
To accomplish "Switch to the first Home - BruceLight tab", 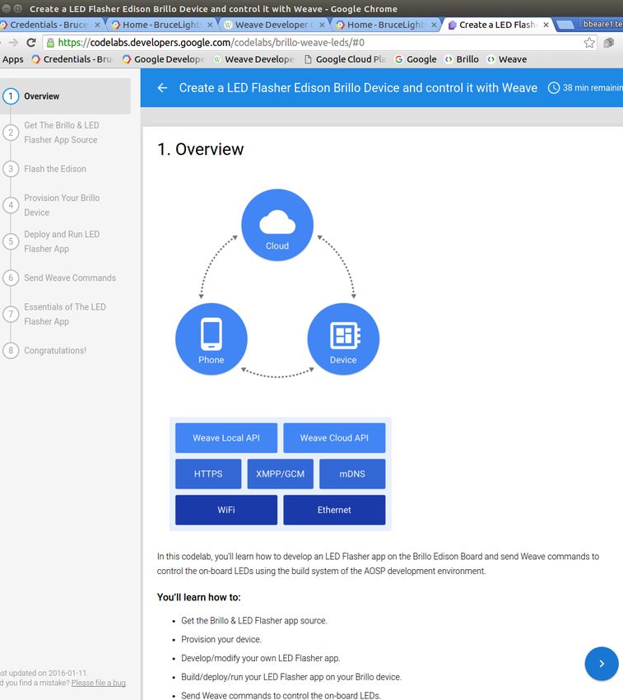I will [x=160, y=25].
